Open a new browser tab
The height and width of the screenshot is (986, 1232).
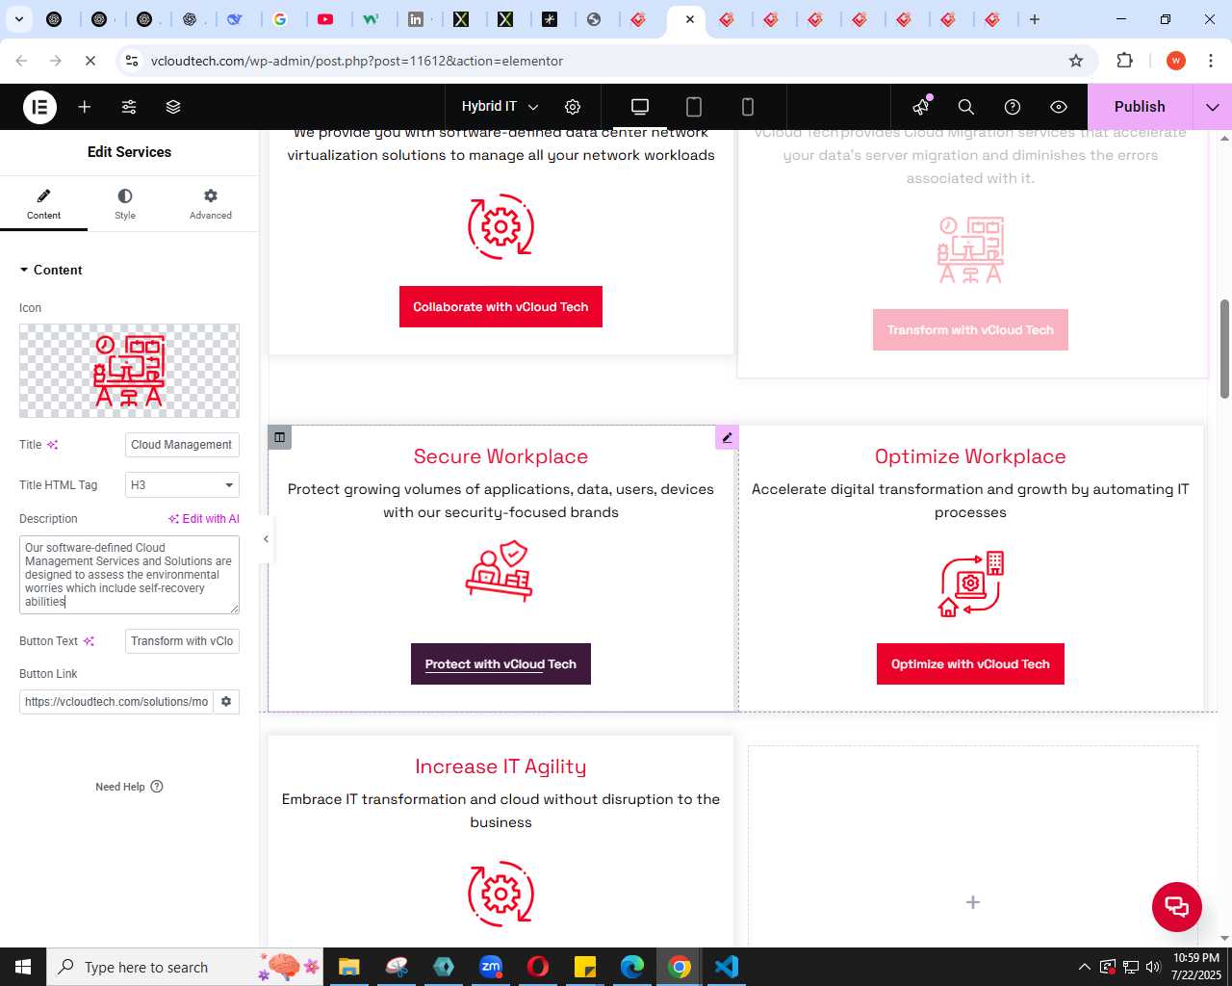[x=1035, y=19]
